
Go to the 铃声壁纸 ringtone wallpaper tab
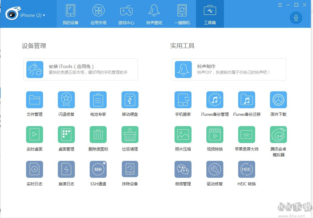point(154,14)
